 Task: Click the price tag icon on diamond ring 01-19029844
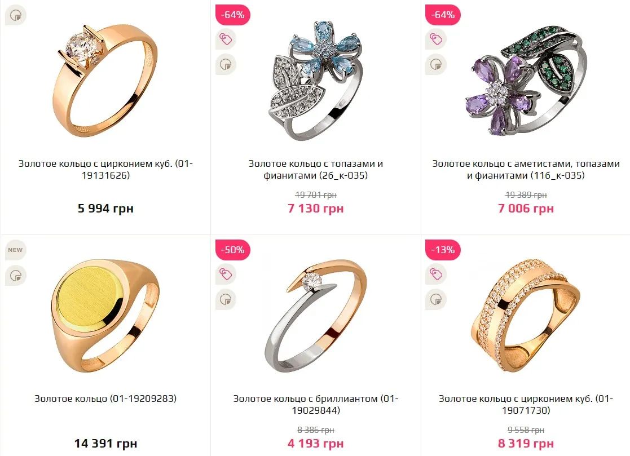coord(226,274)
